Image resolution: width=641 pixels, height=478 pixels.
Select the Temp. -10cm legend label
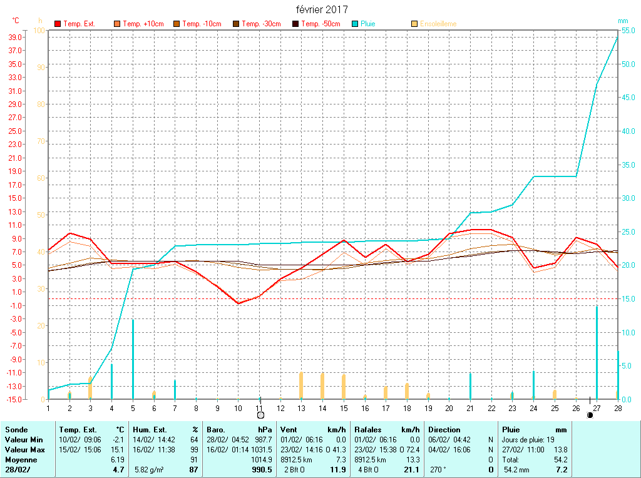[202, 24]
